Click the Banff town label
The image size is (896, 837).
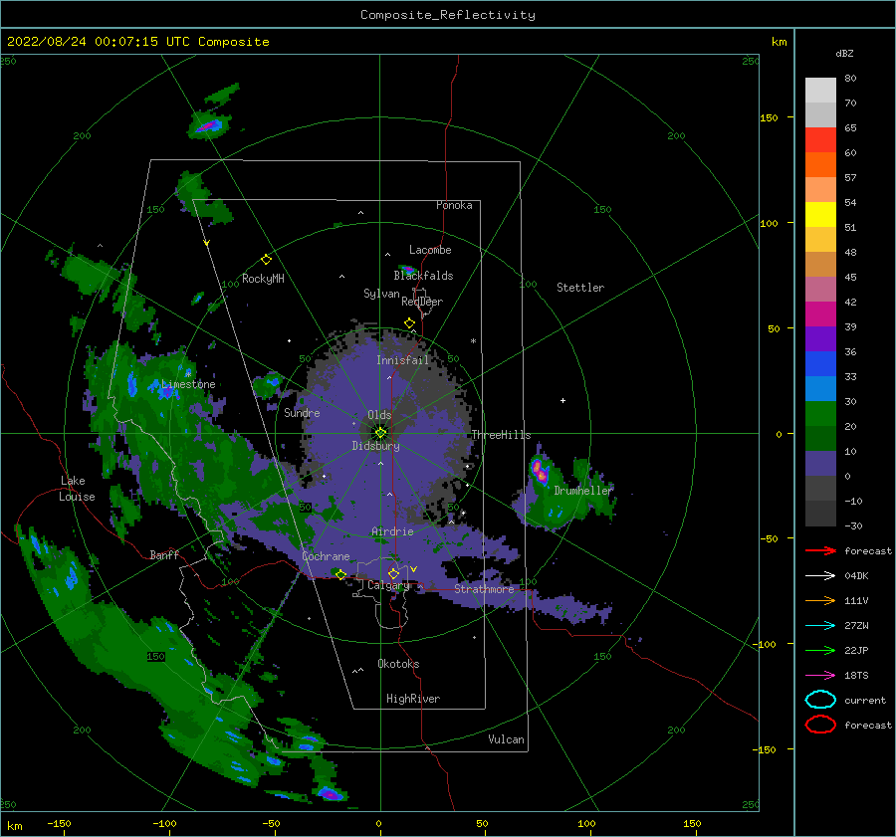[164, 554]
